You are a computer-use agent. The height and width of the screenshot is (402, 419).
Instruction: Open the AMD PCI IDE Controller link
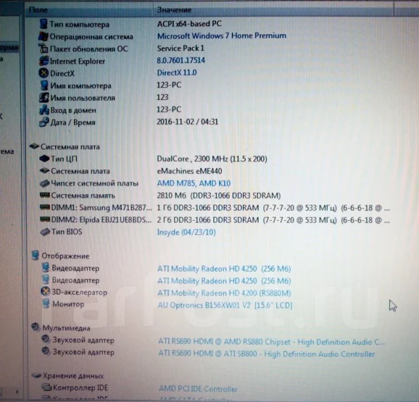tap(198, 389)
